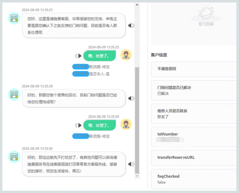Click the chat scrollbar down arrow
The image size is (239, 193).
click(x=137, y=176)
